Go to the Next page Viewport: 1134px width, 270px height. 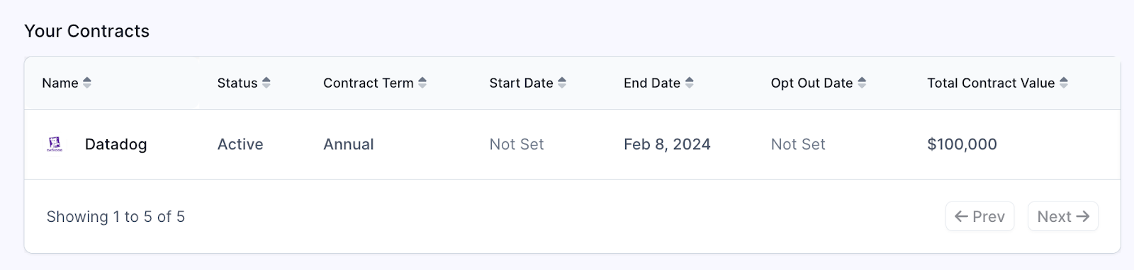(x=1063, y=216)
